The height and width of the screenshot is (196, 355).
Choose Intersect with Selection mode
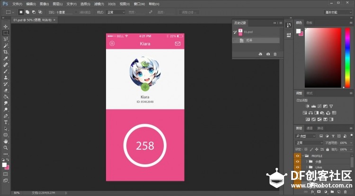tap(40, 12)
